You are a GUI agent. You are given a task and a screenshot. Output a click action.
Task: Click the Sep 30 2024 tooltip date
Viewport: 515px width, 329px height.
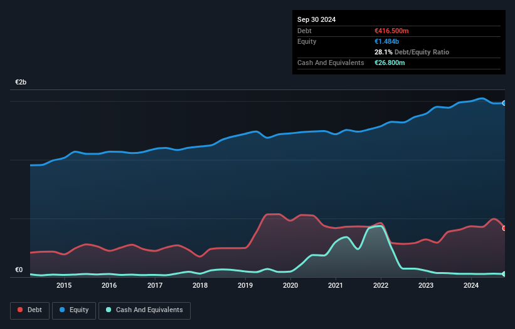pyautogui.click(x=317, y=19)
